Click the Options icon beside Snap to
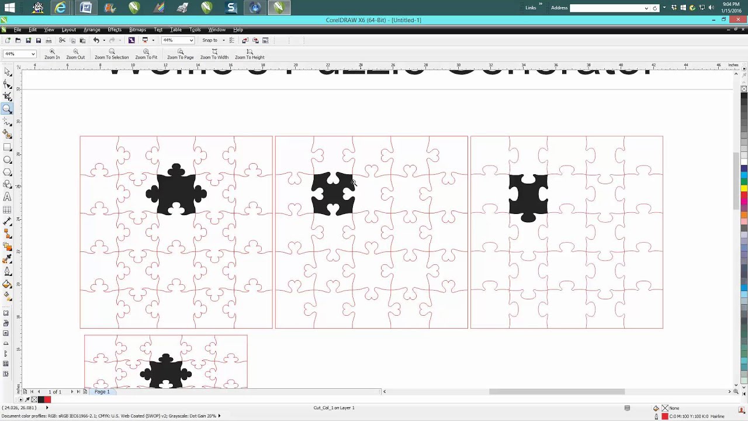Viewport: 748px width, 421px height. [231, 40]
